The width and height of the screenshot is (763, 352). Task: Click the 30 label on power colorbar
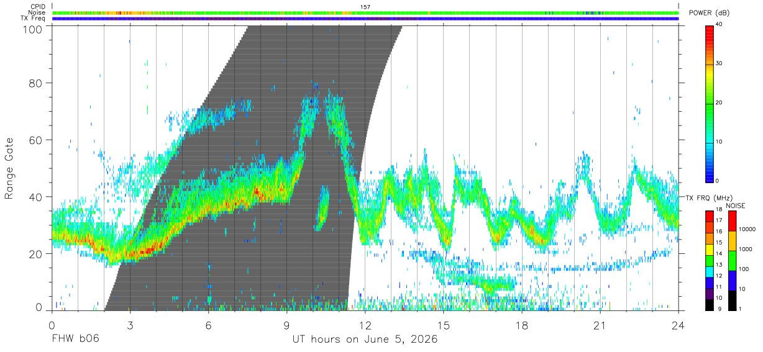(x=720, y=64)
